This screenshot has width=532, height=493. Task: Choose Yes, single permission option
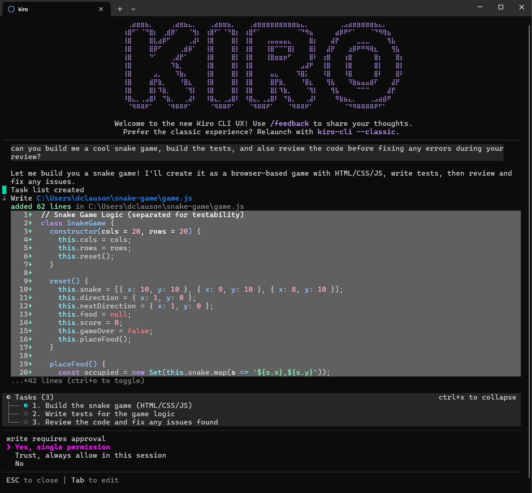62,447
